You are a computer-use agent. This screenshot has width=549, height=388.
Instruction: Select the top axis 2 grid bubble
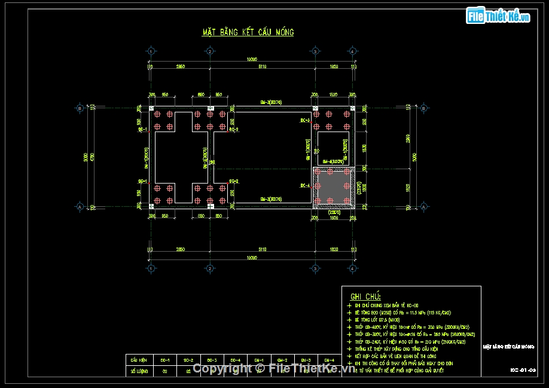click(210, 51)
